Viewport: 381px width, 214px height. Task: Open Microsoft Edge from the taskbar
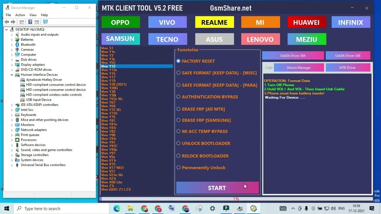(117, 209)
